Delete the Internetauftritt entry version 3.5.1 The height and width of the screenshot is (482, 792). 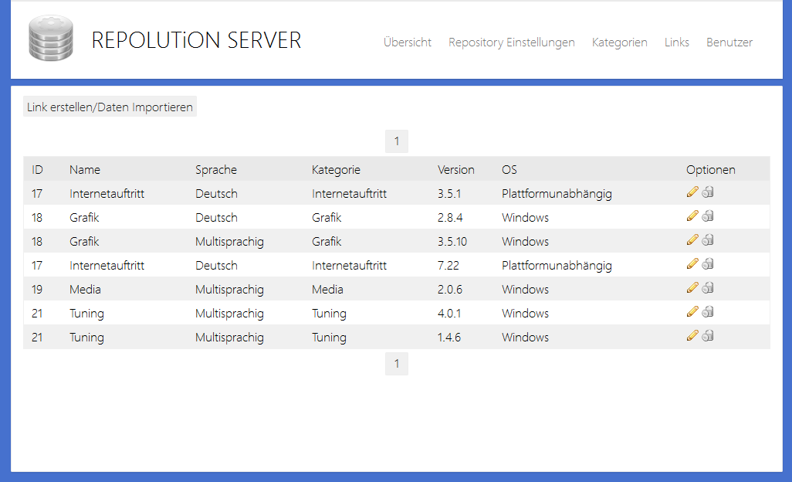pyautogui.click(x=708, y=192)
